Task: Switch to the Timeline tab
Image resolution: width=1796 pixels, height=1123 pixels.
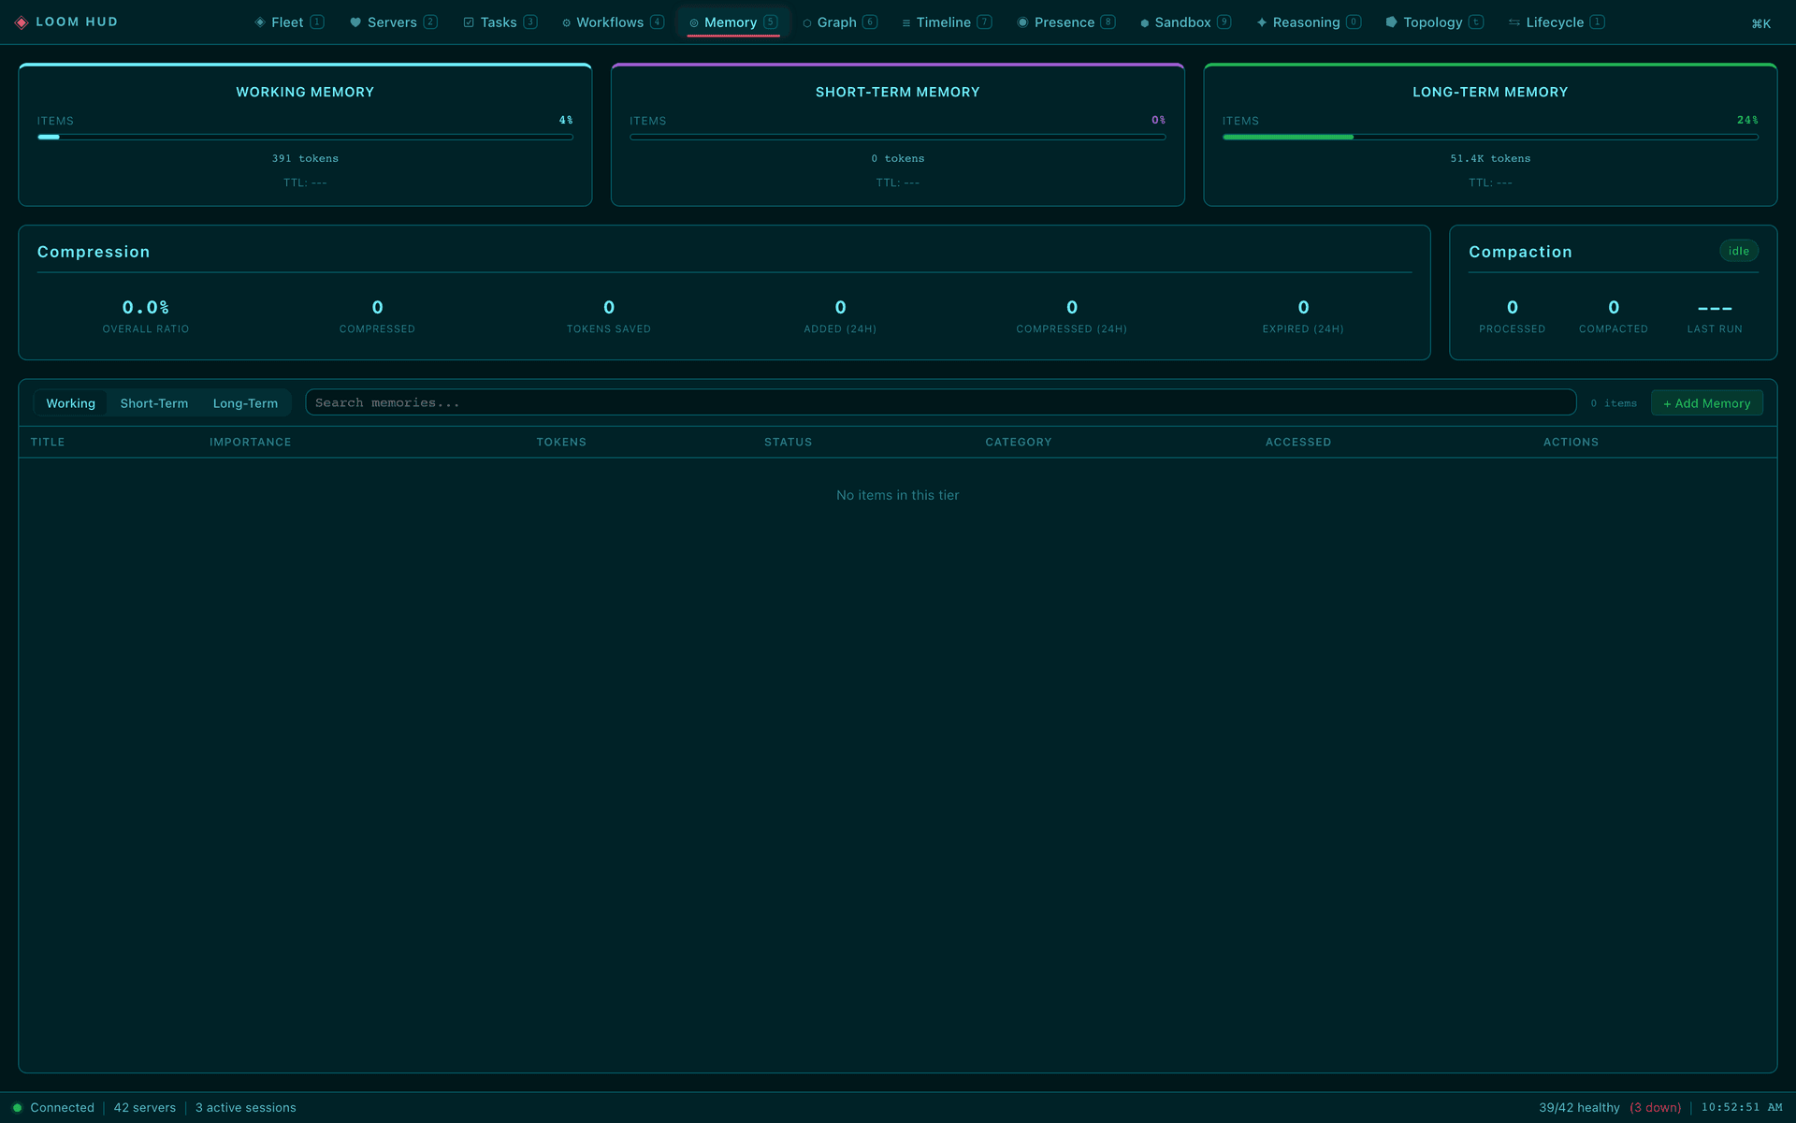Action: 947,22
